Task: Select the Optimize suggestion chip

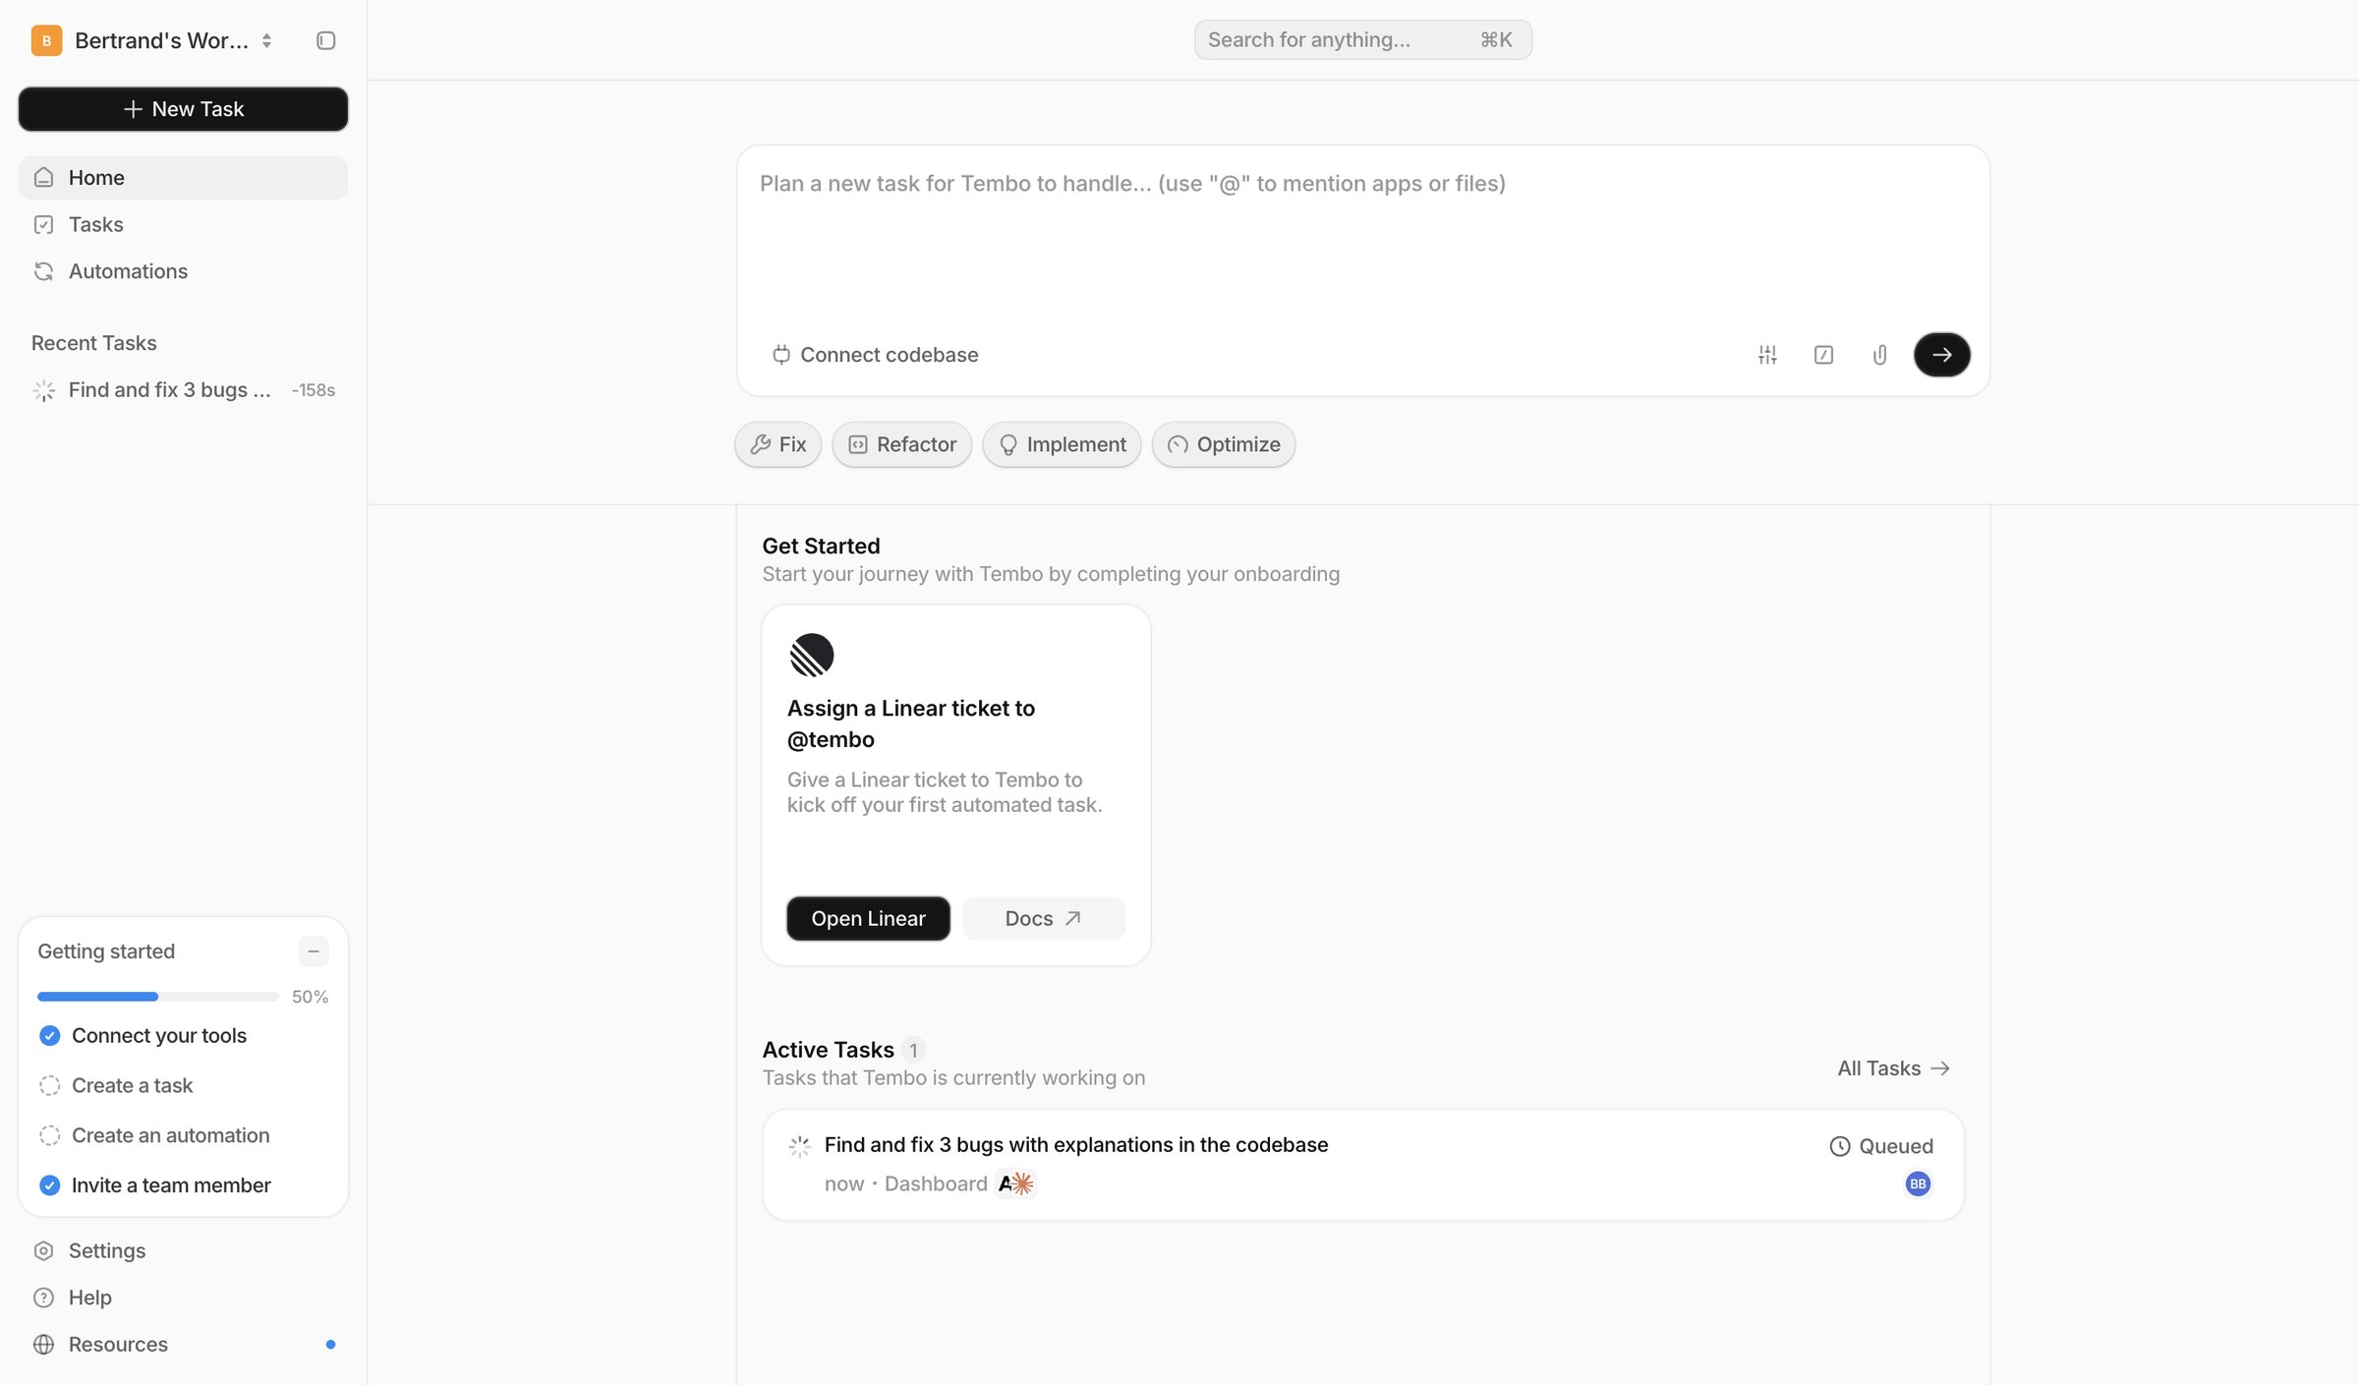Action: coord(1224,444)
